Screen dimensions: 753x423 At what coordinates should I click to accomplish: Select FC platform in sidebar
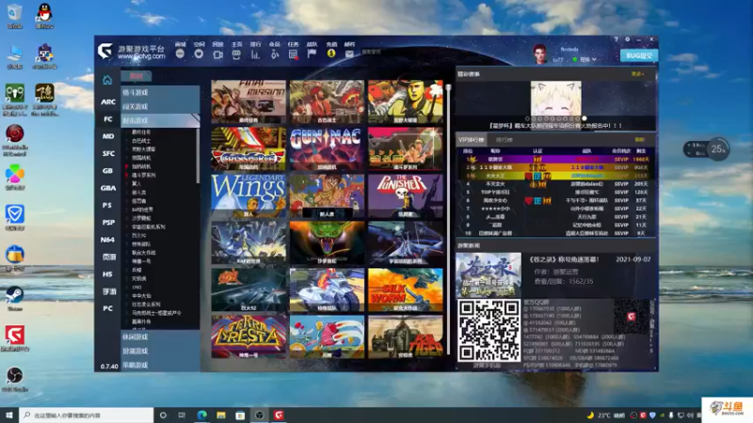click(x=108, y=119)
